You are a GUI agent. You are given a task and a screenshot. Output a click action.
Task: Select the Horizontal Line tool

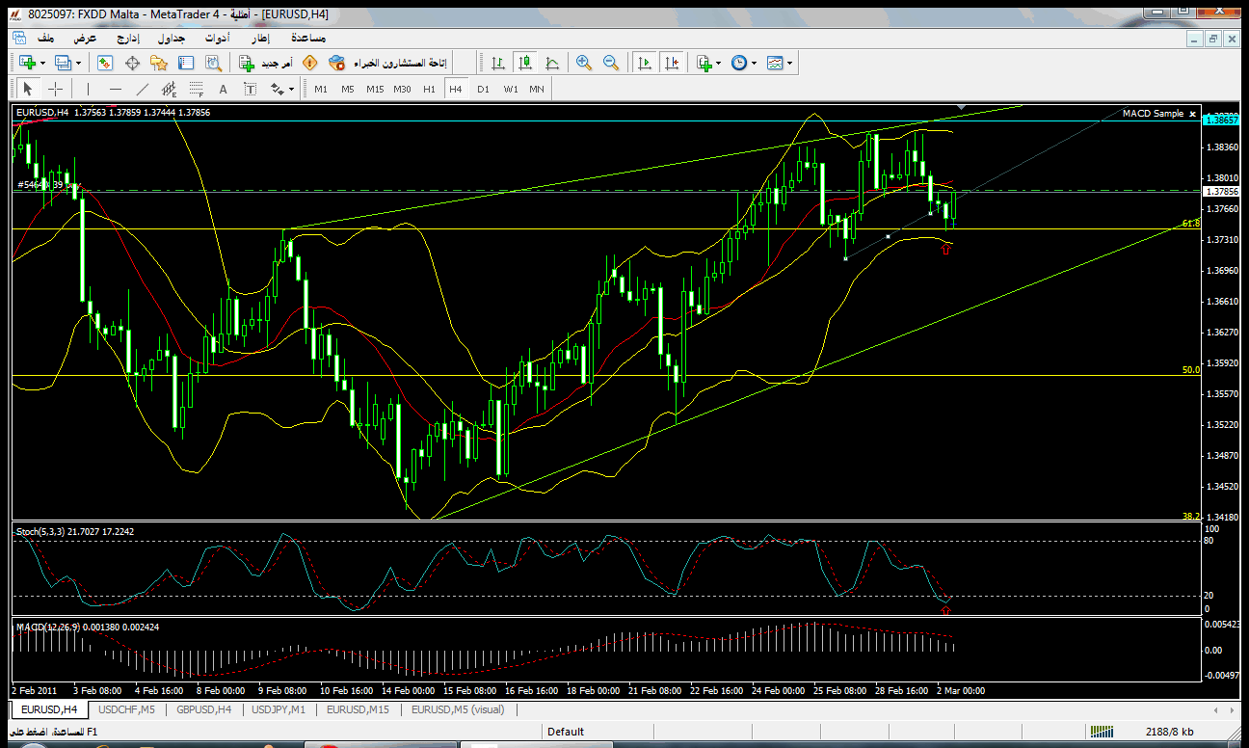pyautogui.click(x=116, y=89)
